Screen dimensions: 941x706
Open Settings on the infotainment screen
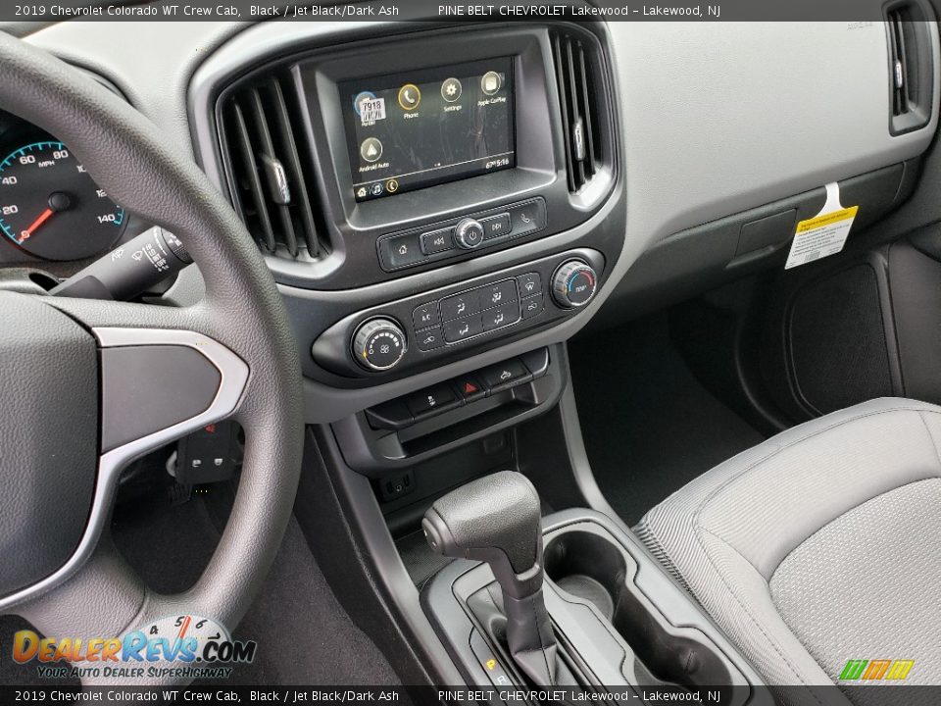click(451, 88)
